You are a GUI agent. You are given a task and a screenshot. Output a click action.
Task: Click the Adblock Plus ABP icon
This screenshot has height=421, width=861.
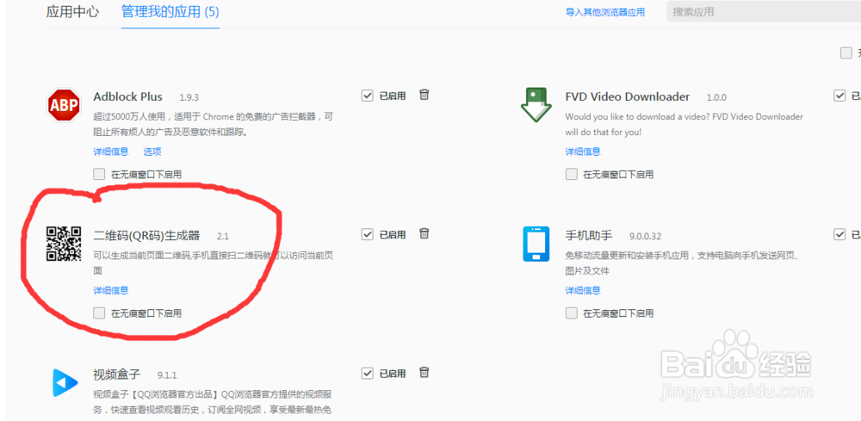pos(64,105)
